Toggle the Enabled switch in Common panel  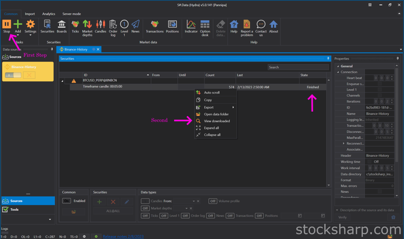(x=67, y=201)
